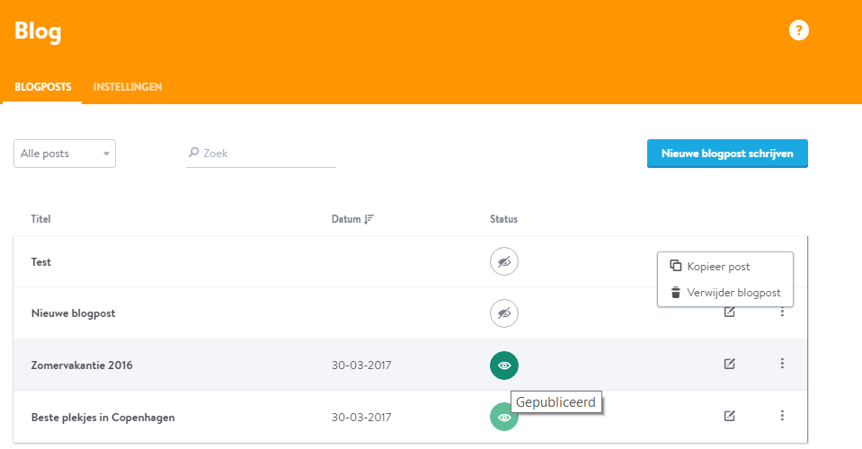Open the Beste plekjes in Copenhagen title
862x449 pixels.
click(x=102, y=418)
